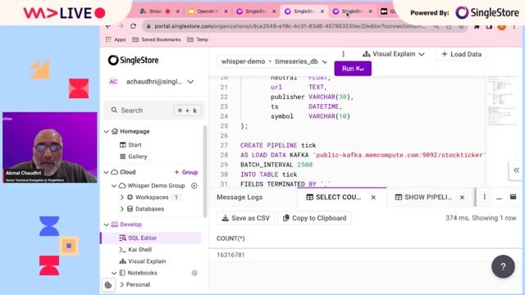Expand the Workspaces item
525x295 pixels.
122,197
